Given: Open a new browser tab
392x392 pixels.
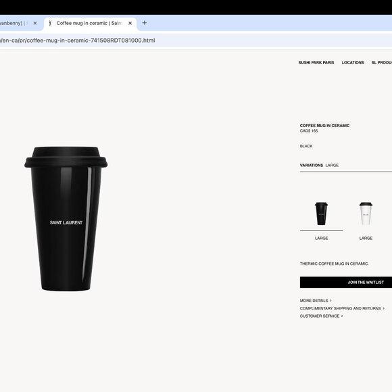Looking at the screenshot, I should point(144,23).
